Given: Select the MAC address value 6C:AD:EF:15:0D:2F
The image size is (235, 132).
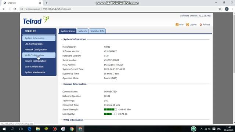Looking at the screenshot, I should (113, 65).
